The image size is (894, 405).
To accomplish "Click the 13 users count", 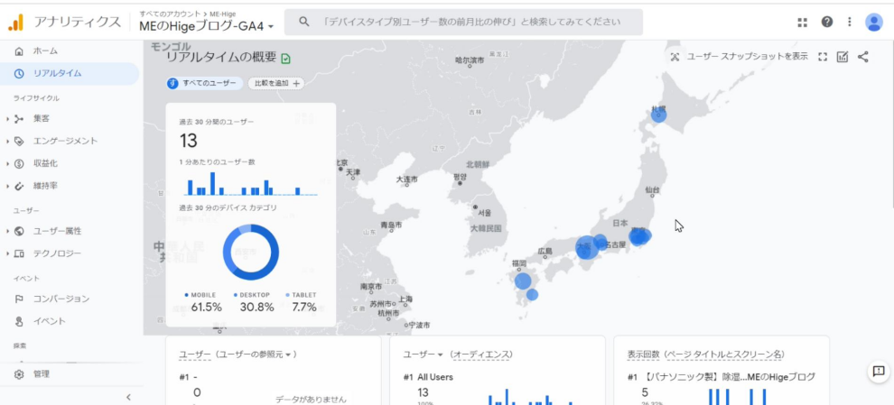I will tap(189, 140).
